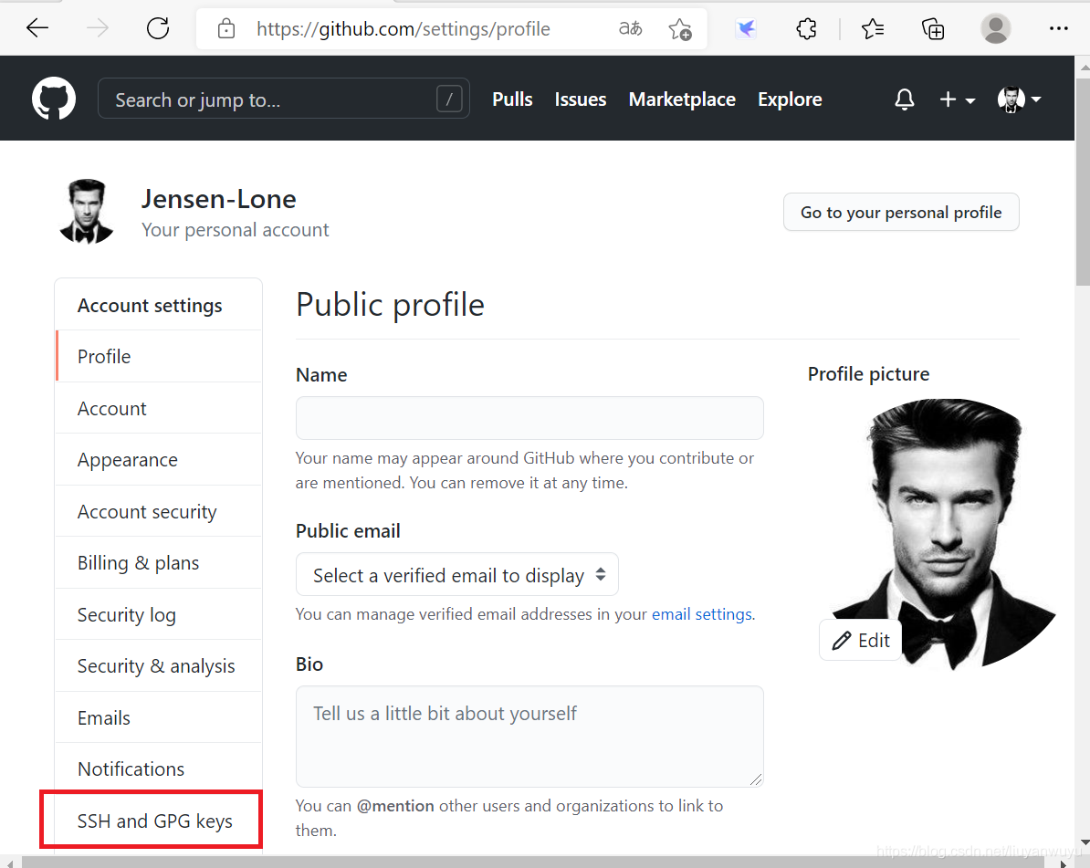Open Appearance settings
The height and width of the screenshot is (868, 1090).
(159, 459)
